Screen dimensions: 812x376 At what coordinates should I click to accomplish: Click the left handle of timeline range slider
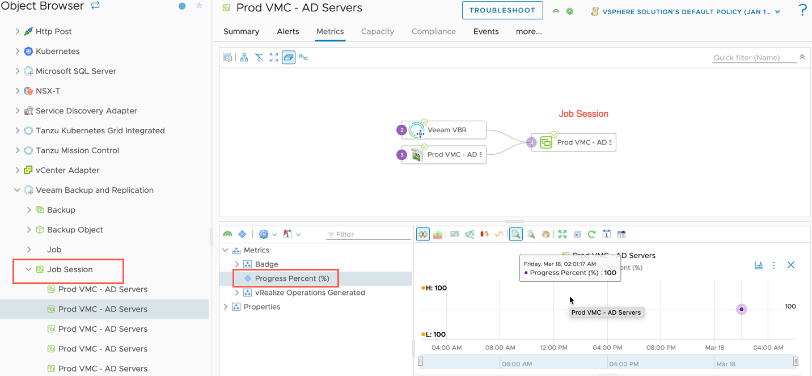pos(421,361)
